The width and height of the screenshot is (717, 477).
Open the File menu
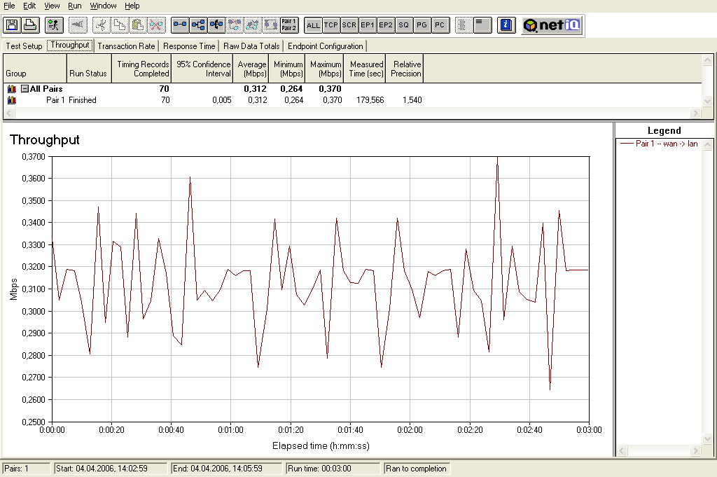[9, 6]
